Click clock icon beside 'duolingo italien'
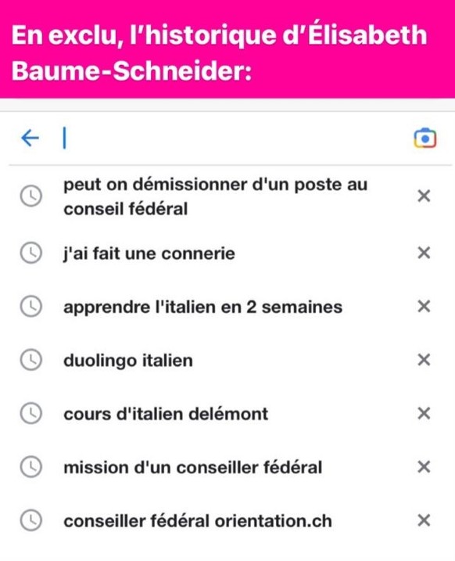 (x=31, y=360)
